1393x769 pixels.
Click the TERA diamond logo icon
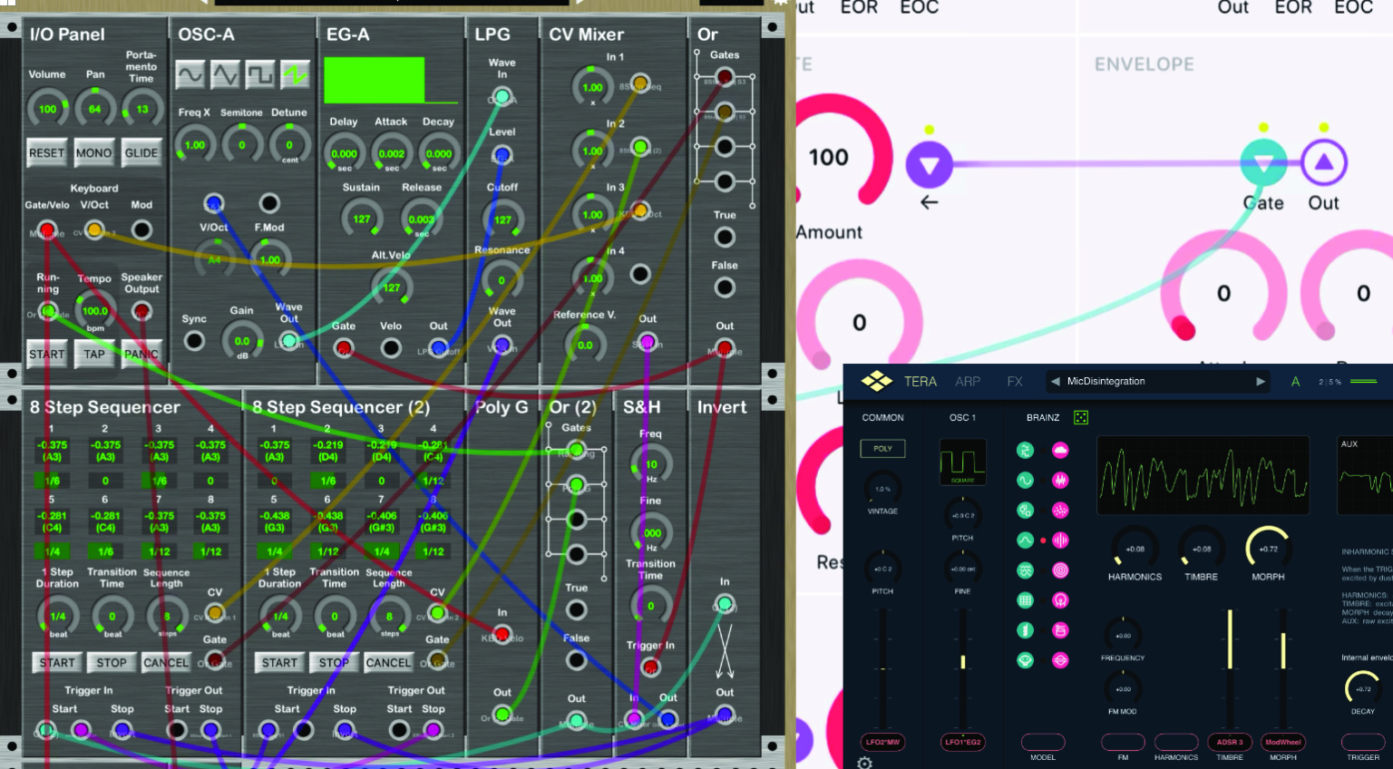pyautogui.click(x=875, y=381)
